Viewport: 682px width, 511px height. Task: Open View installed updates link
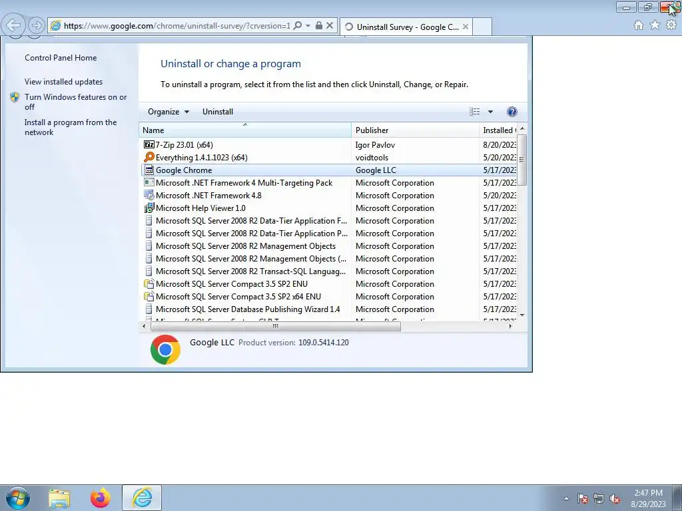[63, 82]
